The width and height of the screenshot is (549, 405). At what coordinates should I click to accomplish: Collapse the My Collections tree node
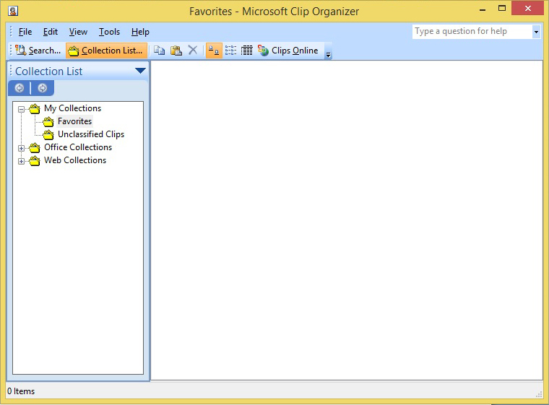pos(22,109)
